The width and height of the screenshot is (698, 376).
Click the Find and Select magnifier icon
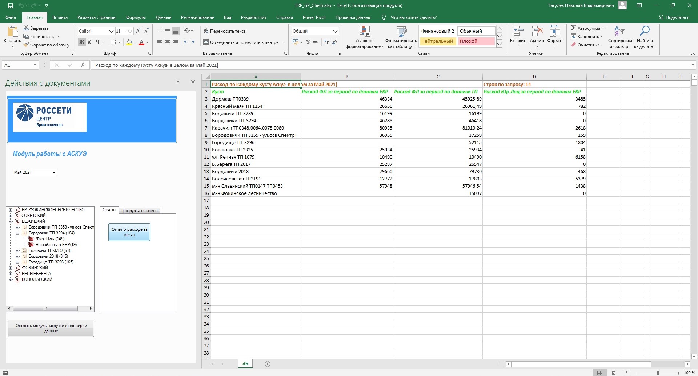(645, 31)
